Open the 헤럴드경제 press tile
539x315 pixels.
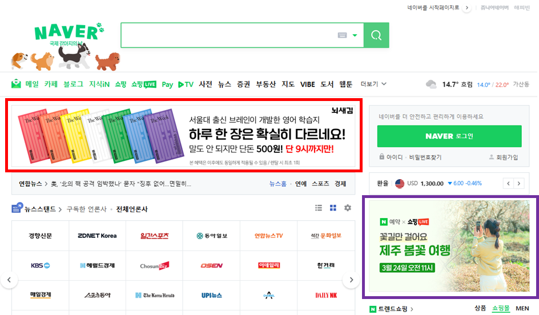click(x=97, y=265)
